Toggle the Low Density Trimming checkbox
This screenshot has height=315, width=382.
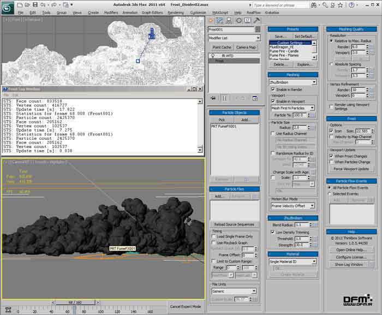(273, 233)
